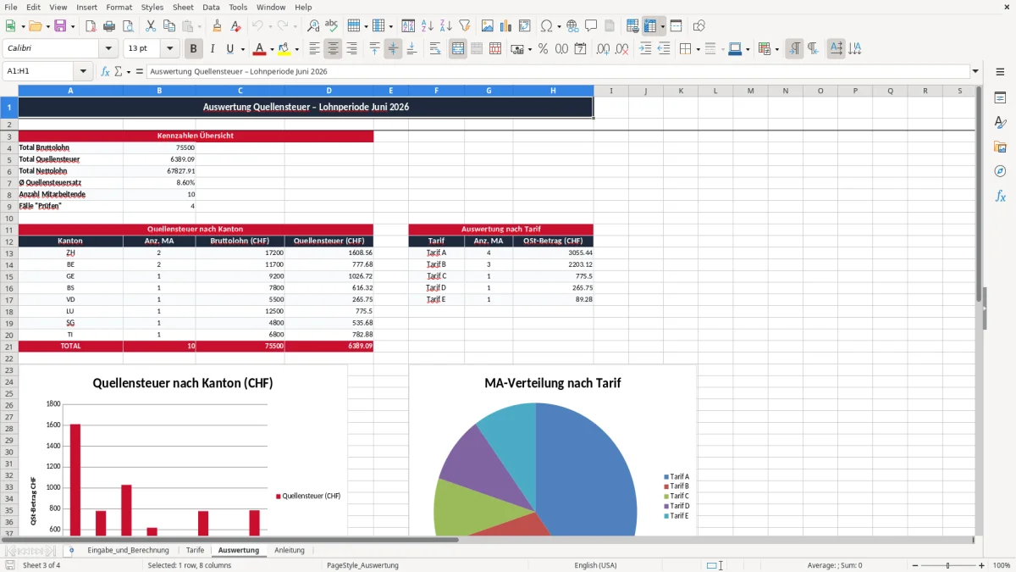Open the Calibri font name dropdown

click(109, 49)
